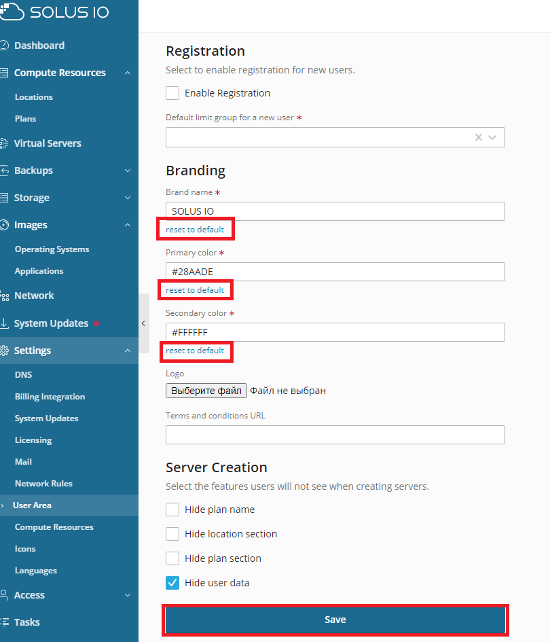This screenshot has height=642, width=550.
Task: Collapse the Settings menu chevron
Action: tap(128, 351)
